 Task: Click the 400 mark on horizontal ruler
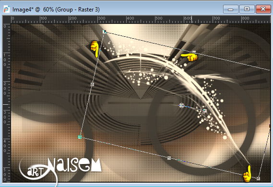point(130,18)
